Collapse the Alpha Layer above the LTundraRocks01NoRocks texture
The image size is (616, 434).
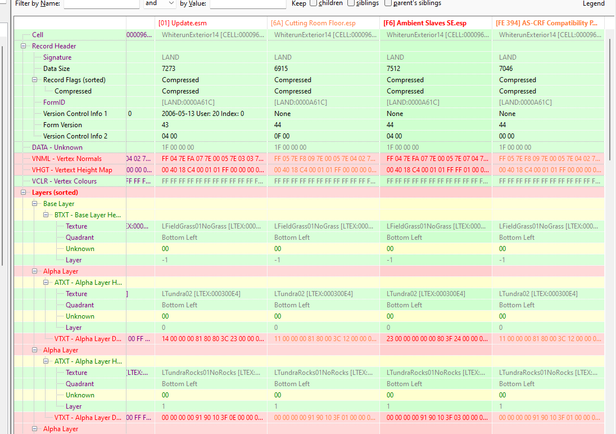(35, 350)
